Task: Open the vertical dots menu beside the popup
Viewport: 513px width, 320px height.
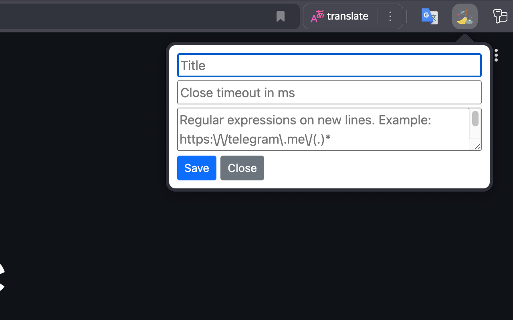Action: 496,55
